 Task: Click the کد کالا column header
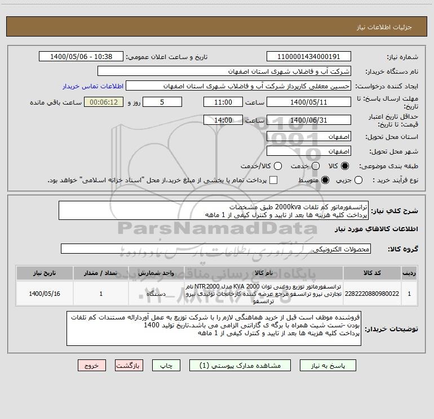click(372, 273)
